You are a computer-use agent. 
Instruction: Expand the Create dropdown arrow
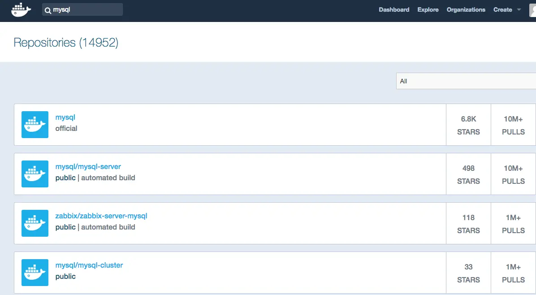pos(519,9)
